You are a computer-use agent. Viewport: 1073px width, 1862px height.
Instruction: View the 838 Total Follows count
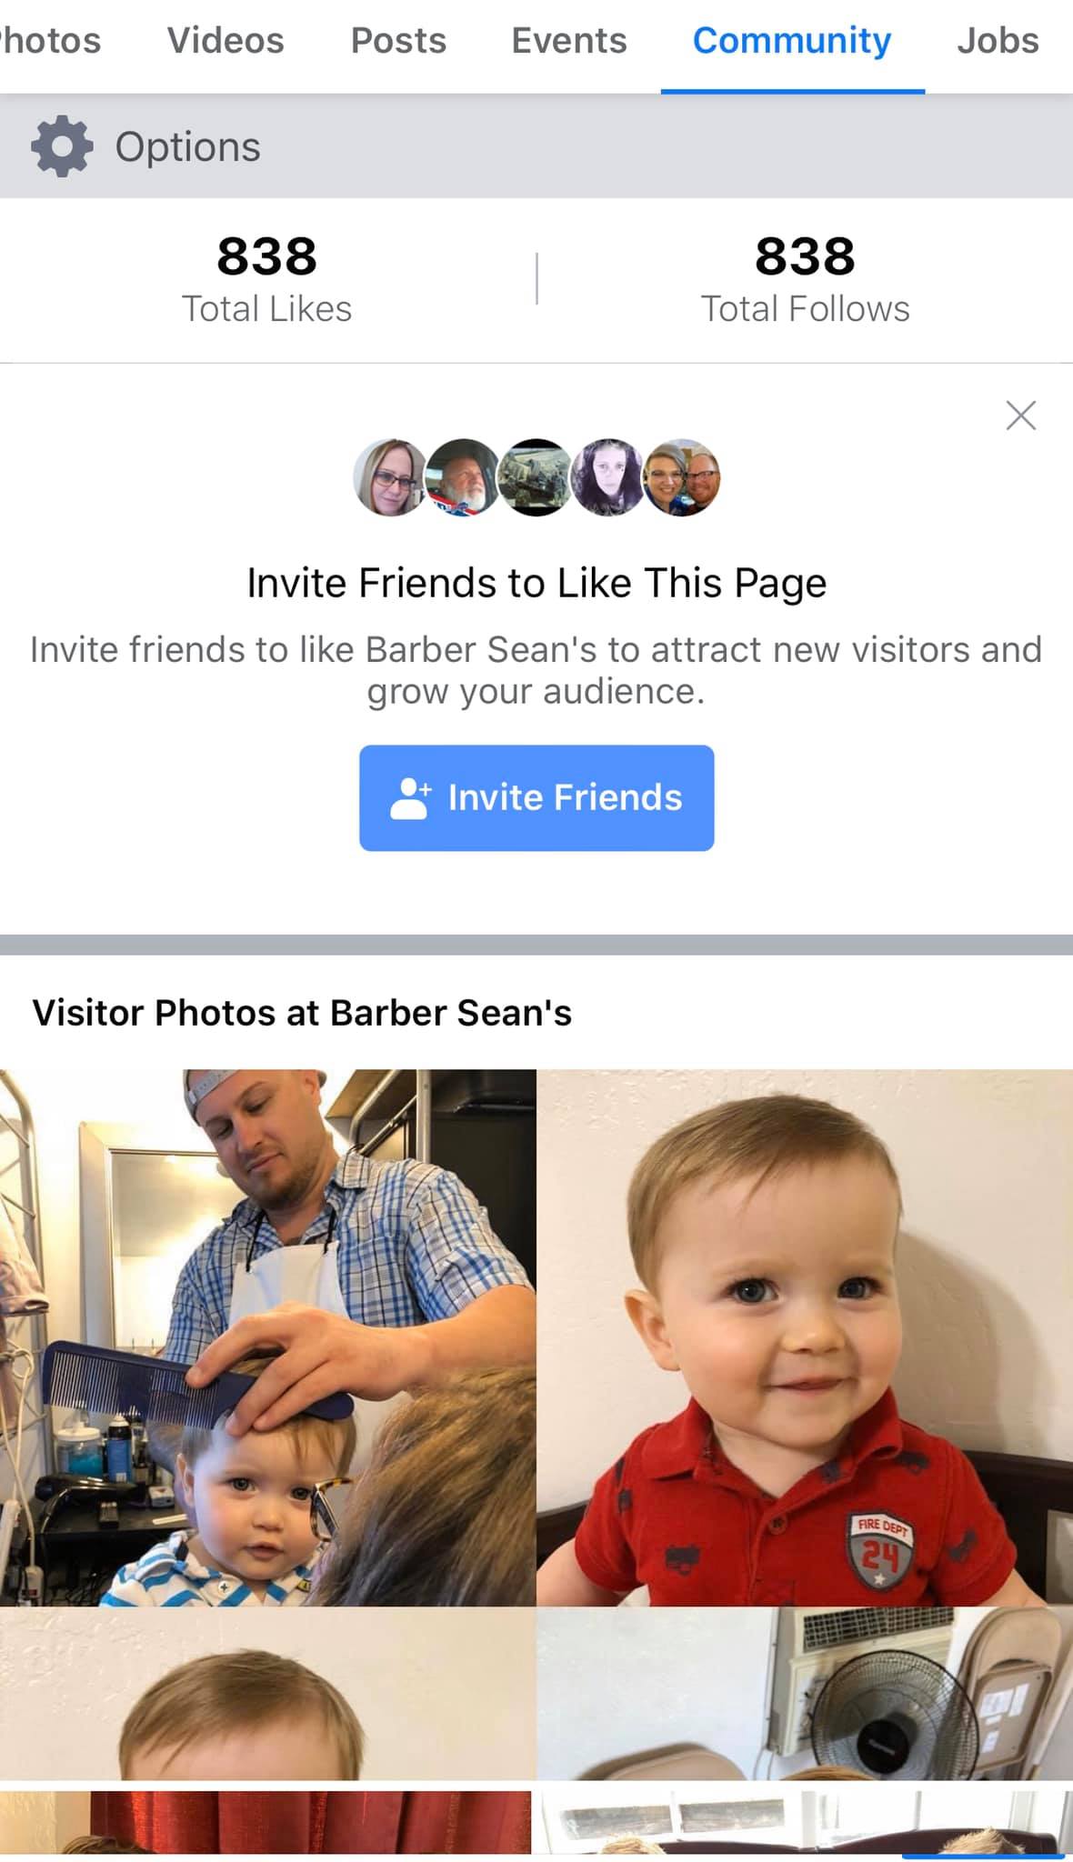[x=805, y=279]
